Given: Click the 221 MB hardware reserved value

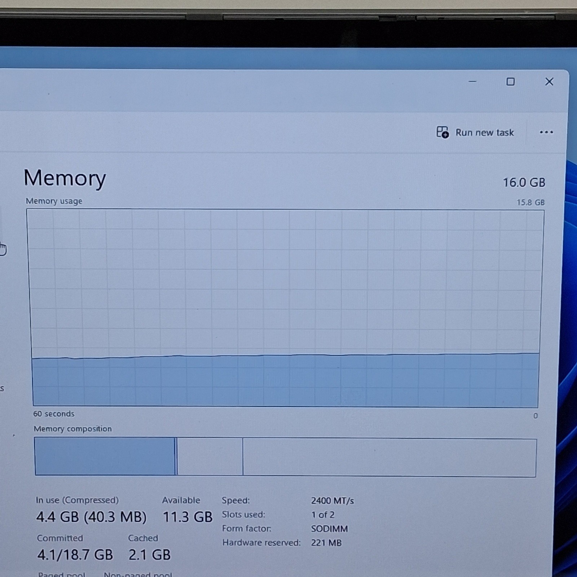Looking at the screenshot, I should tap(326, 543).
